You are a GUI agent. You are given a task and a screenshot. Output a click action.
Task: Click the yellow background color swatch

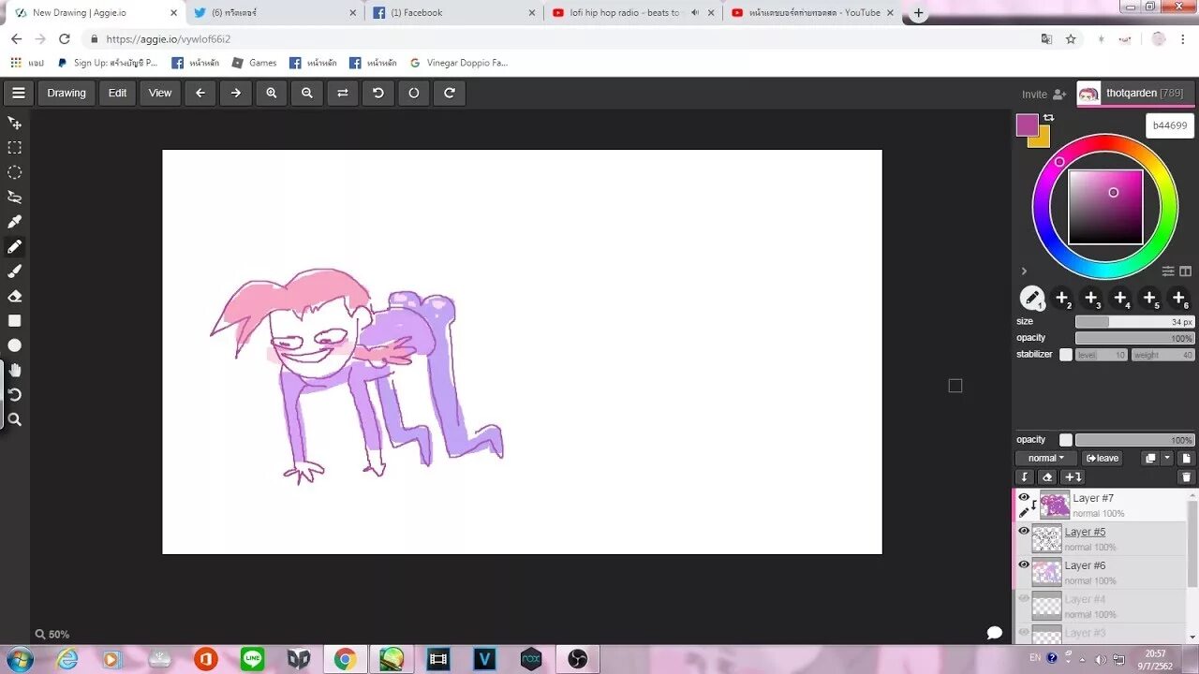(1043, 140)
